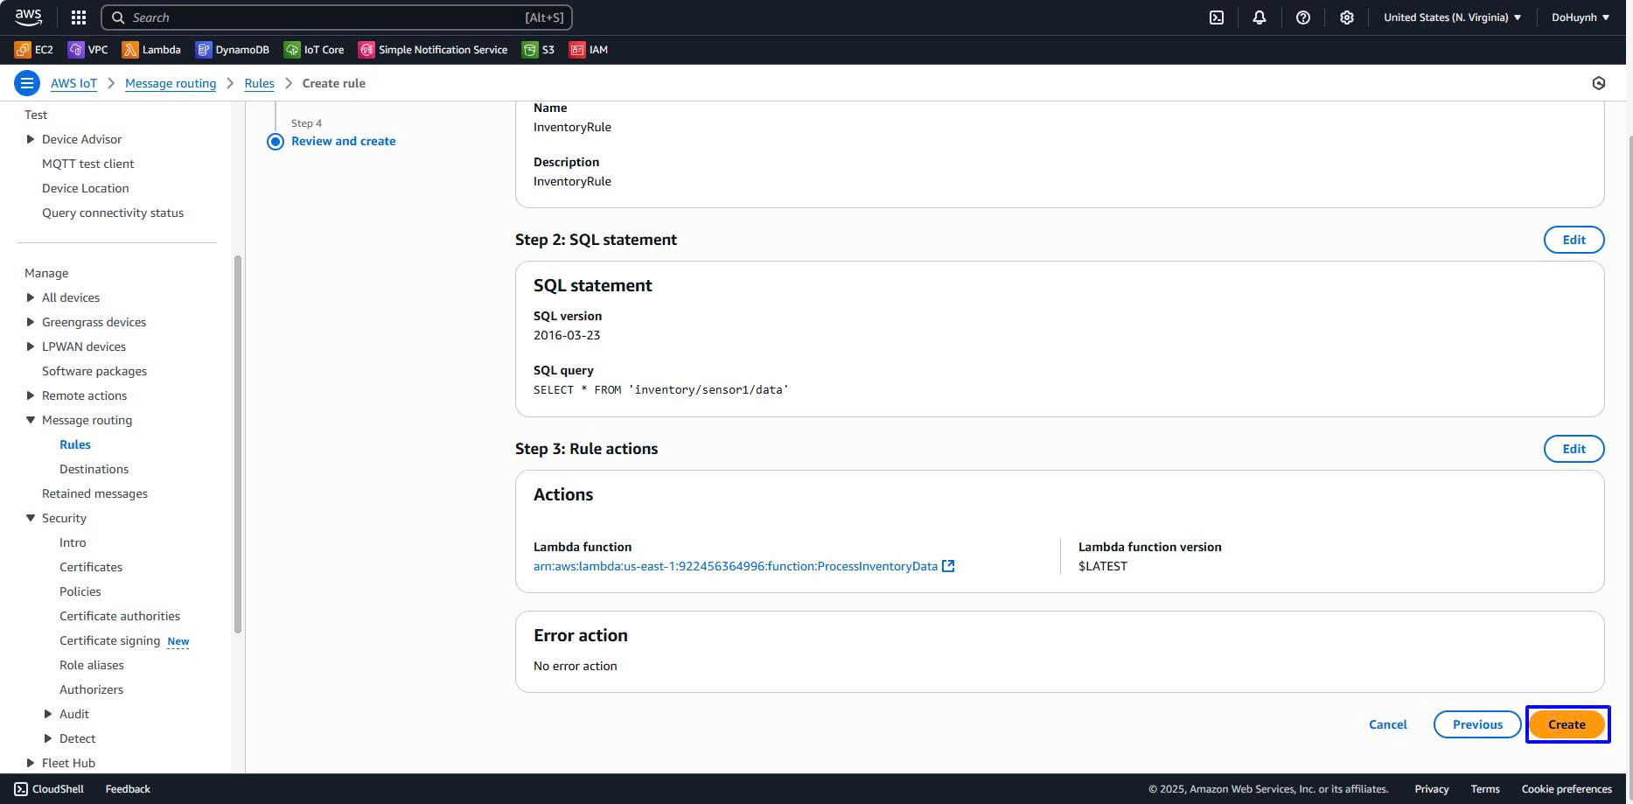The width and height of the screenshot is (1633, 804).
Task: Expand the DoHuynh account menu
Action: tap(1580, 17)
